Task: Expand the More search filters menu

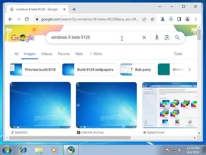Action: 96,54
